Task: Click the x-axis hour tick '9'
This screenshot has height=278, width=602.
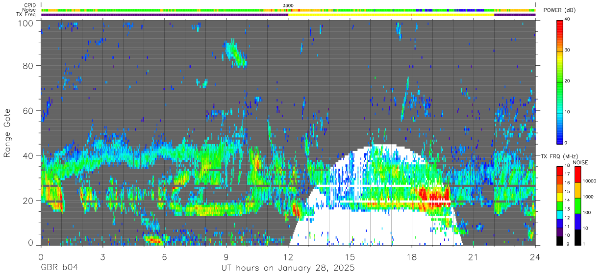Action: [x=226, y=256]
